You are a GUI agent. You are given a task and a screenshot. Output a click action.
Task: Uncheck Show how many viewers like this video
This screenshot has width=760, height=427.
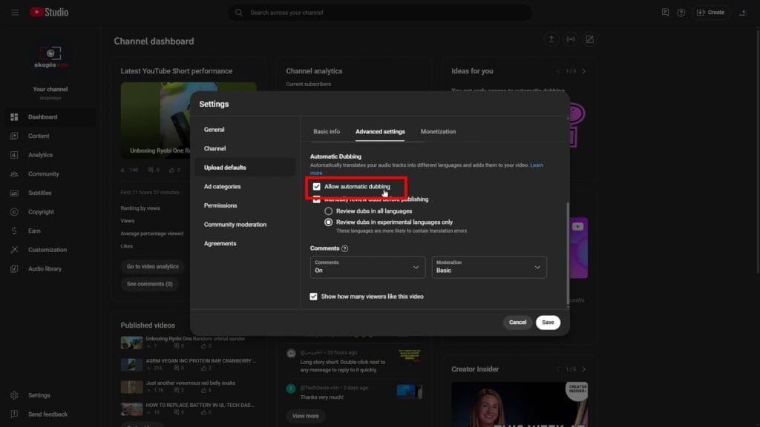[313, 297]
